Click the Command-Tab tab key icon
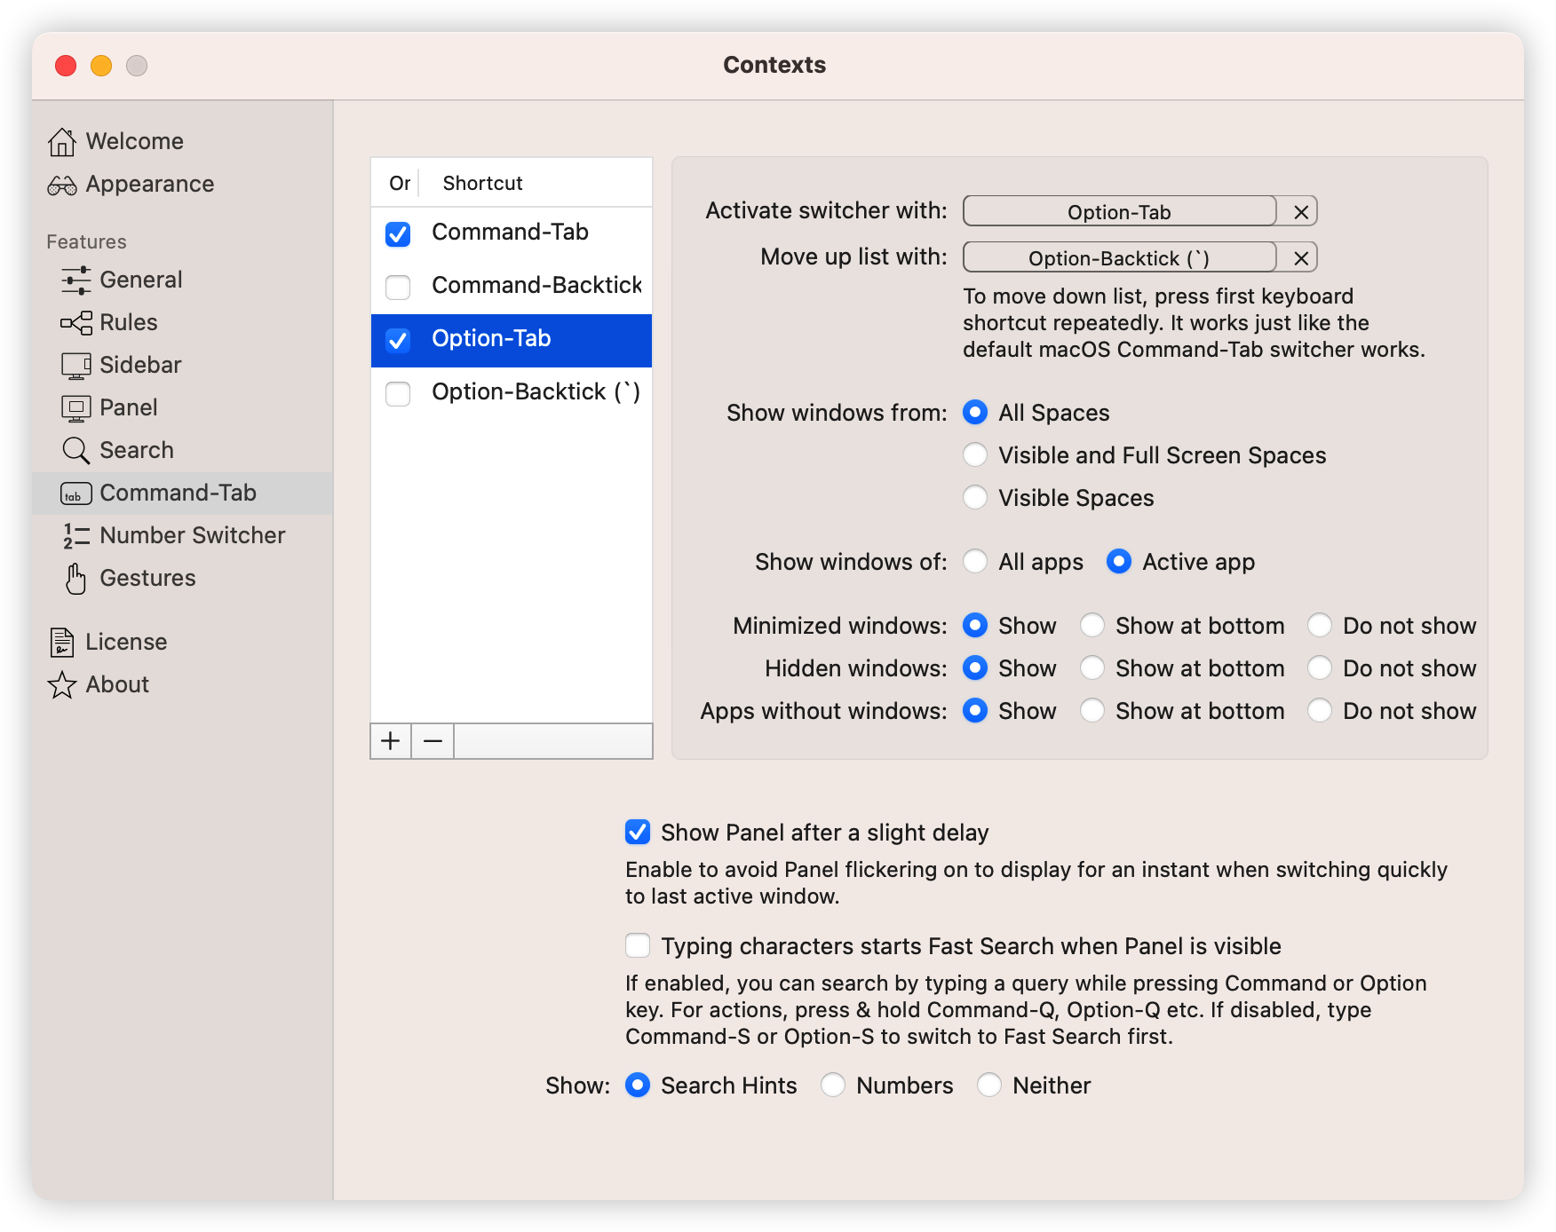The height and width of the screenshot is (1232, 1556). tap(76, 494)
